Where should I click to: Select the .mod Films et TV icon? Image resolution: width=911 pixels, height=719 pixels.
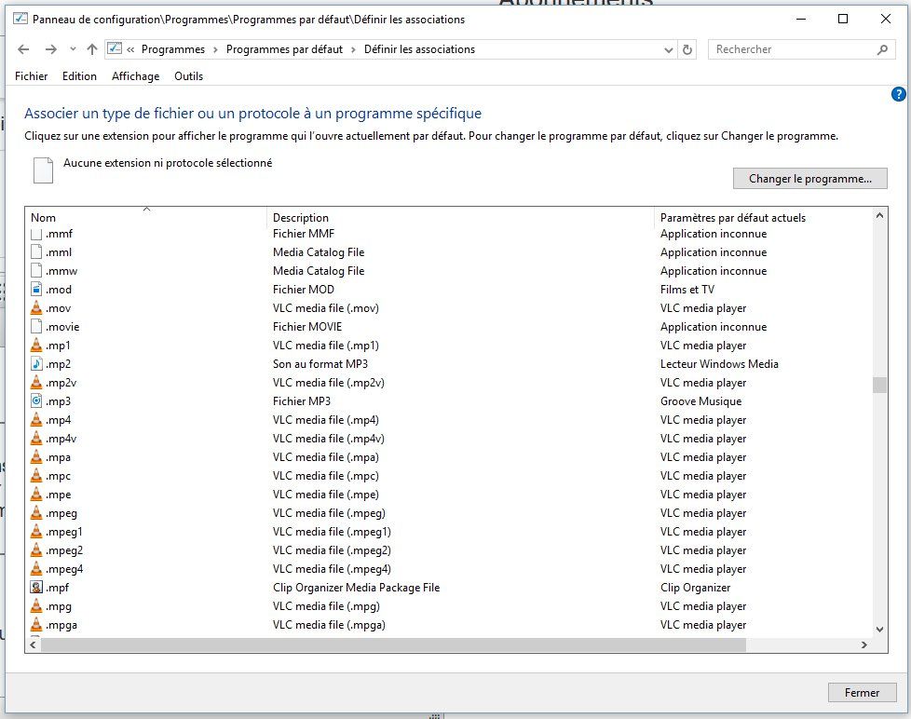(36, 290)
